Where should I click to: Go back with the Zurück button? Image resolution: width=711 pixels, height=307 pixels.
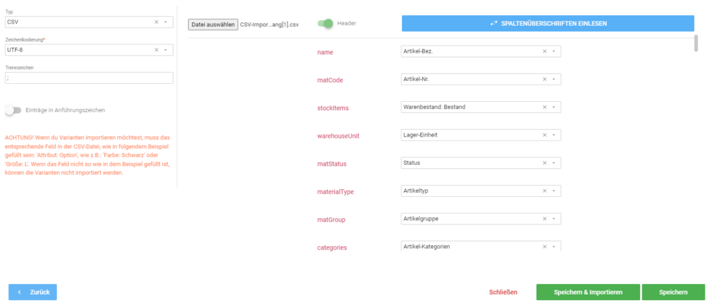[x=33, y=292]
